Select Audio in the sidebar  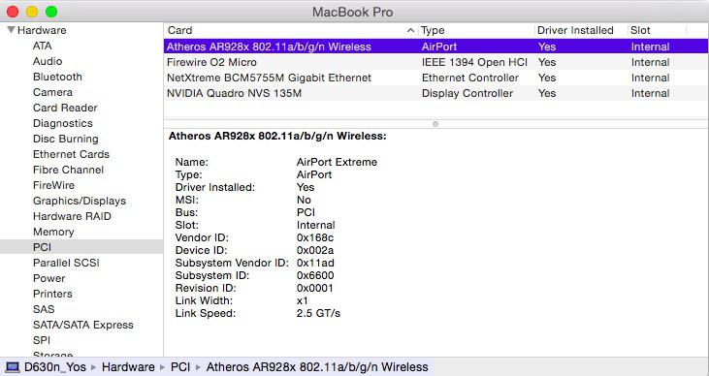[x=48, y=61]
